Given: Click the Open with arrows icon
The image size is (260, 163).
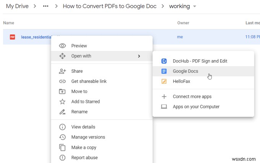Looking at the screenshot, I should tap(62, 56).
